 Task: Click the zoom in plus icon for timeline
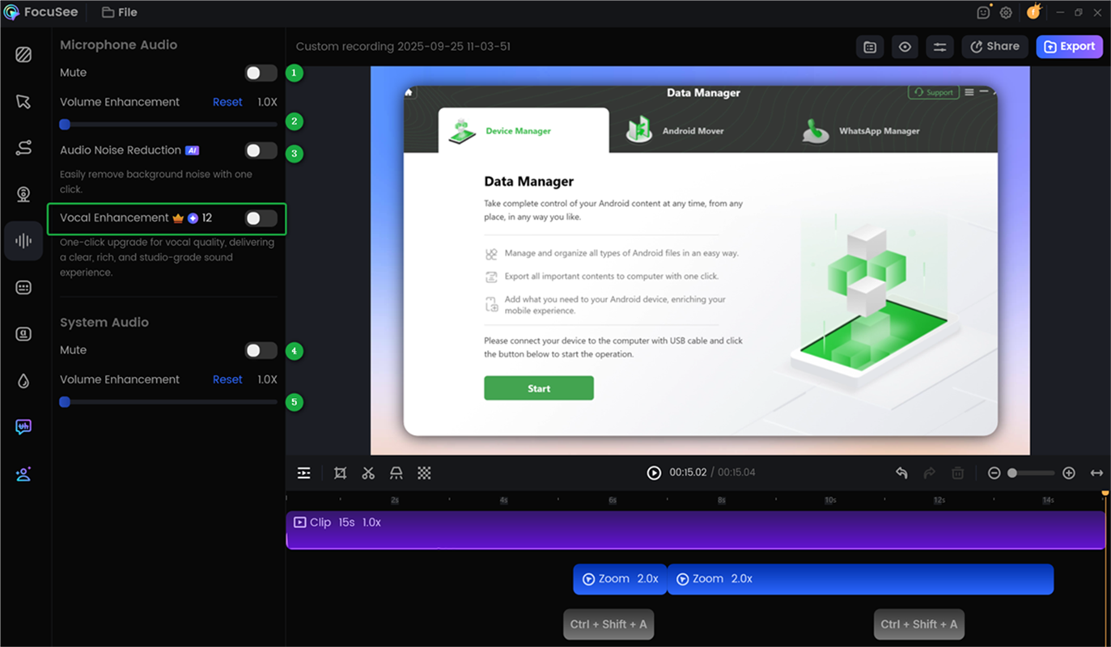[x=1068, y=473]
